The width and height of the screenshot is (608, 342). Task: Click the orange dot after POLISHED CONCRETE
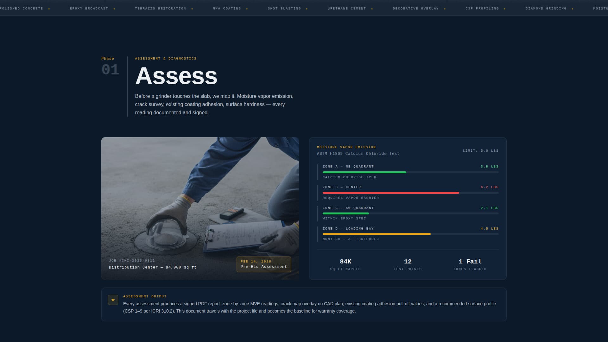[x=49, y=9]
